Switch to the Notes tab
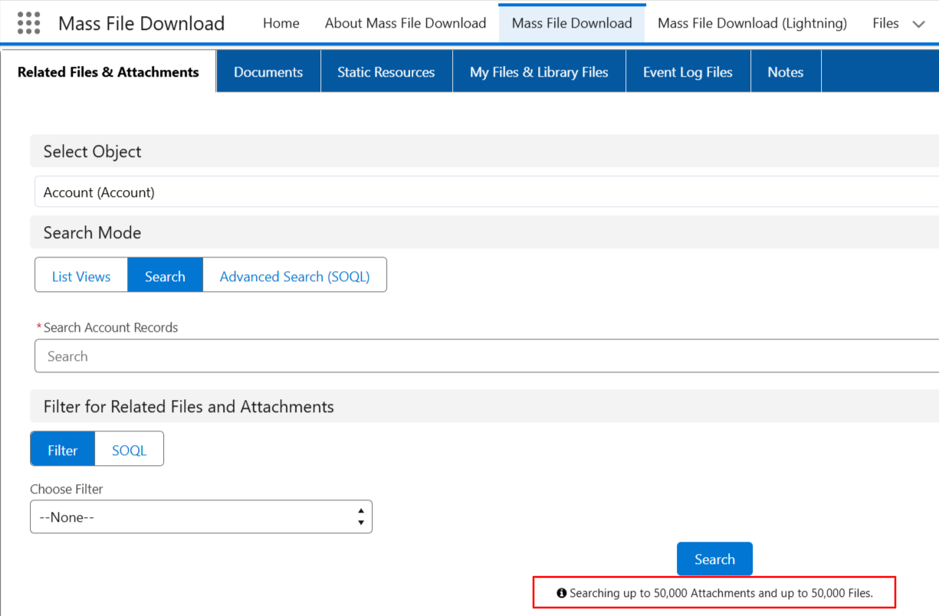Screen dimensions: 939x616 click(786, 72)
